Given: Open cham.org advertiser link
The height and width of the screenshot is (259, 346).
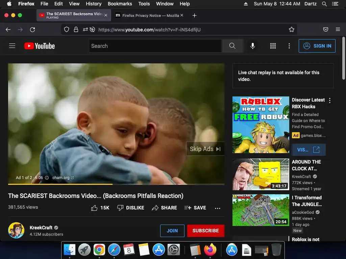Looking at the screenshot, I should pos(63,178).
